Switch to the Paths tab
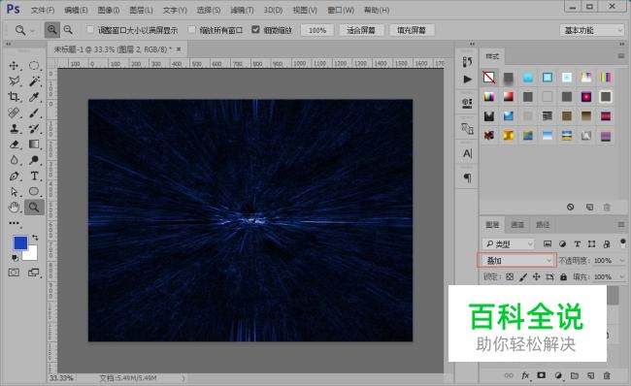631x386 pixels. 543,225
